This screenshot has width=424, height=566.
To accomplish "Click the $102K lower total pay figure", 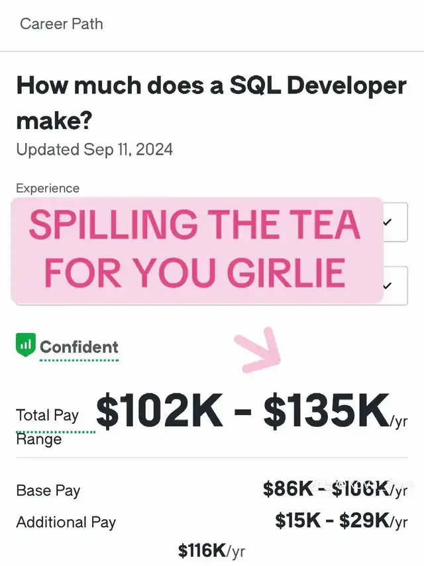I will 160,413.
